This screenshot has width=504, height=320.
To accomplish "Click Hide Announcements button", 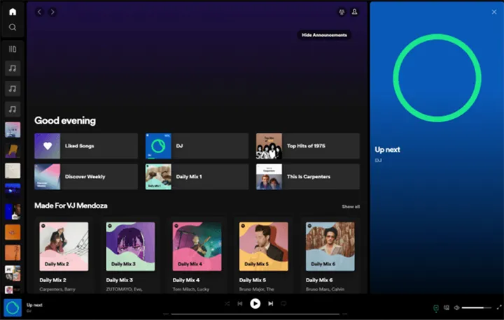I will (x=324, y=35).
